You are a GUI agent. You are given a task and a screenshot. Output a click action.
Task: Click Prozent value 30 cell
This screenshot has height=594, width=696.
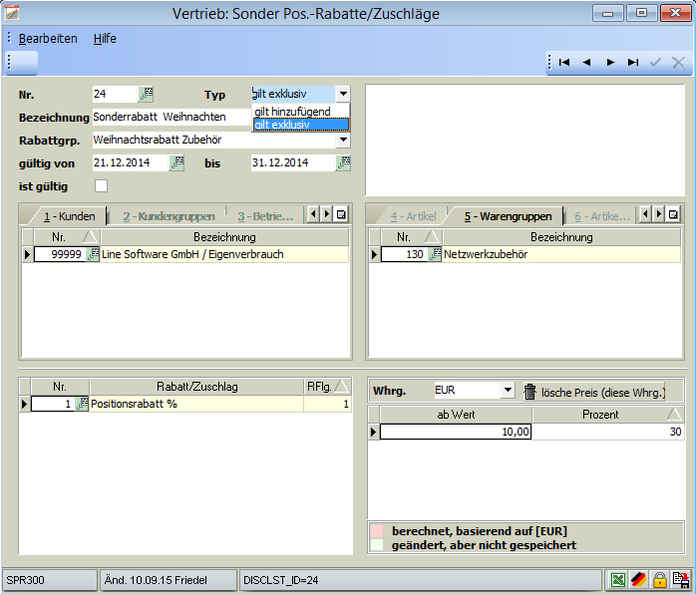pyautogui.click(x=607, y=432)
